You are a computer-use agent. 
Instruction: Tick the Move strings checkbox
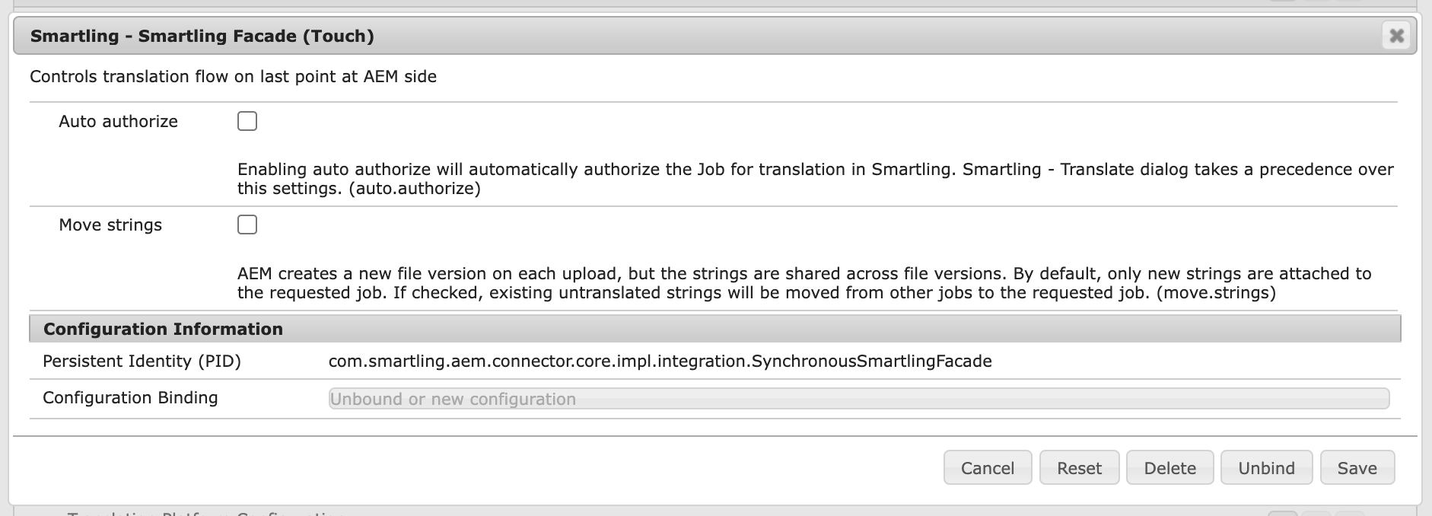(247, 225)
